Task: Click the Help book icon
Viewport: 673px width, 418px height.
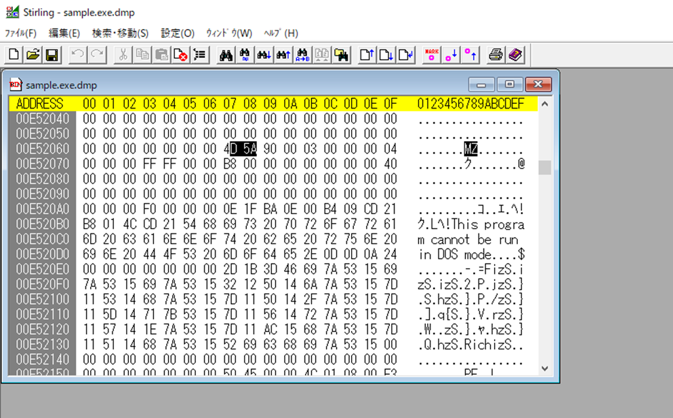Action: [515, 55]
